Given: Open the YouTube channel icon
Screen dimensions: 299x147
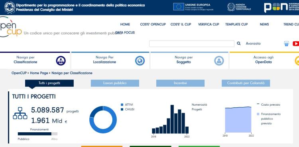Looking at the screenshot, I should pyautogui.click(x=296, y=44).
